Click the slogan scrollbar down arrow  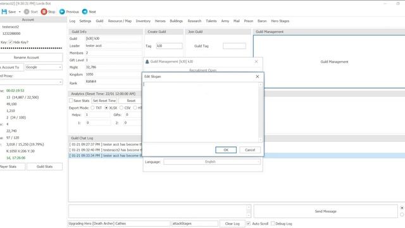click(x=260, y=139)
